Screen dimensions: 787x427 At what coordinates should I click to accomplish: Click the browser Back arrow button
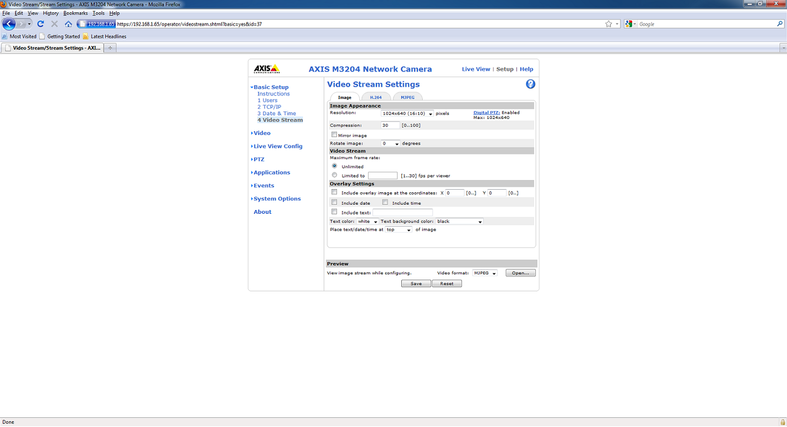pos(9,24)
